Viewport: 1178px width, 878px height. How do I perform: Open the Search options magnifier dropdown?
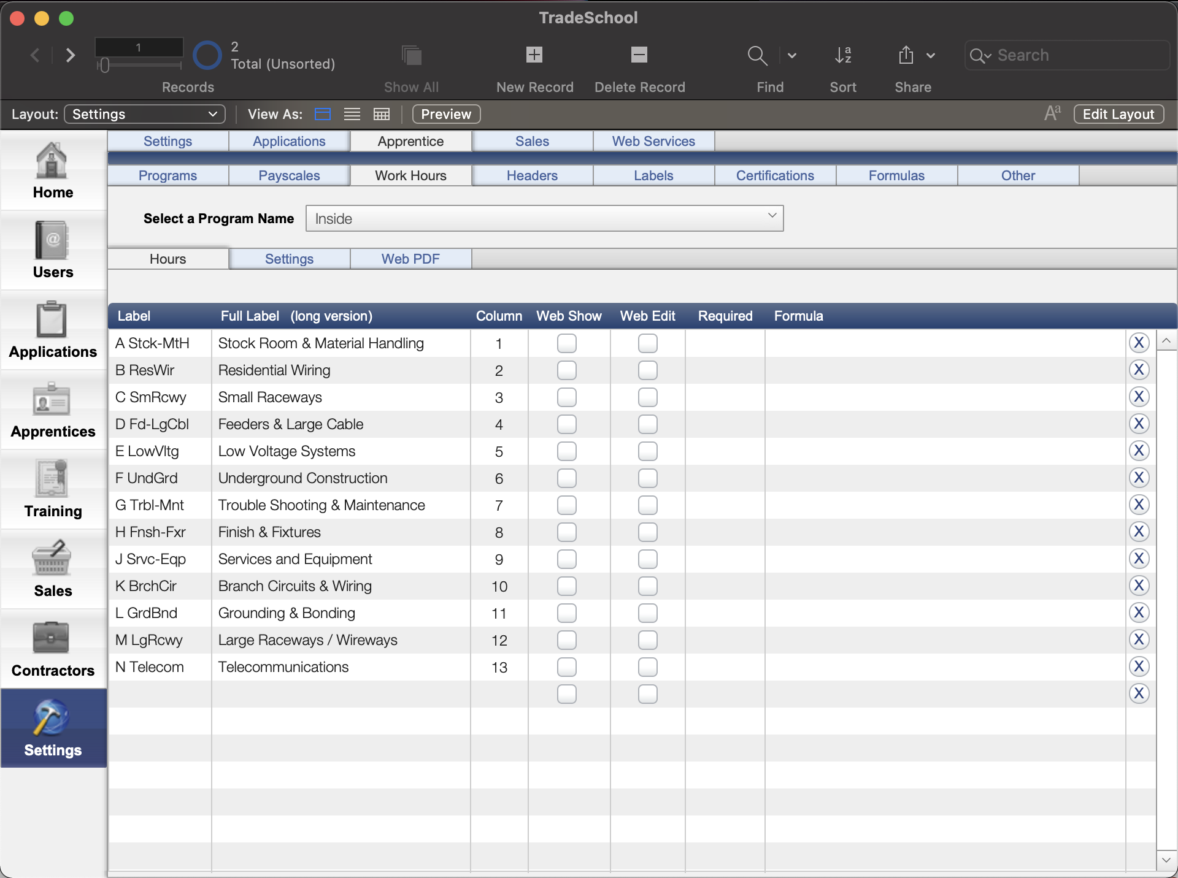(x=980, y=56)
